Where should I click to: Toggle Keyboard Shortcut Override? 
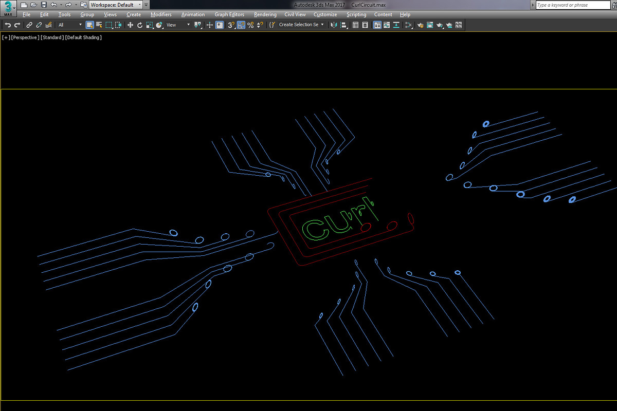[220, 25]
